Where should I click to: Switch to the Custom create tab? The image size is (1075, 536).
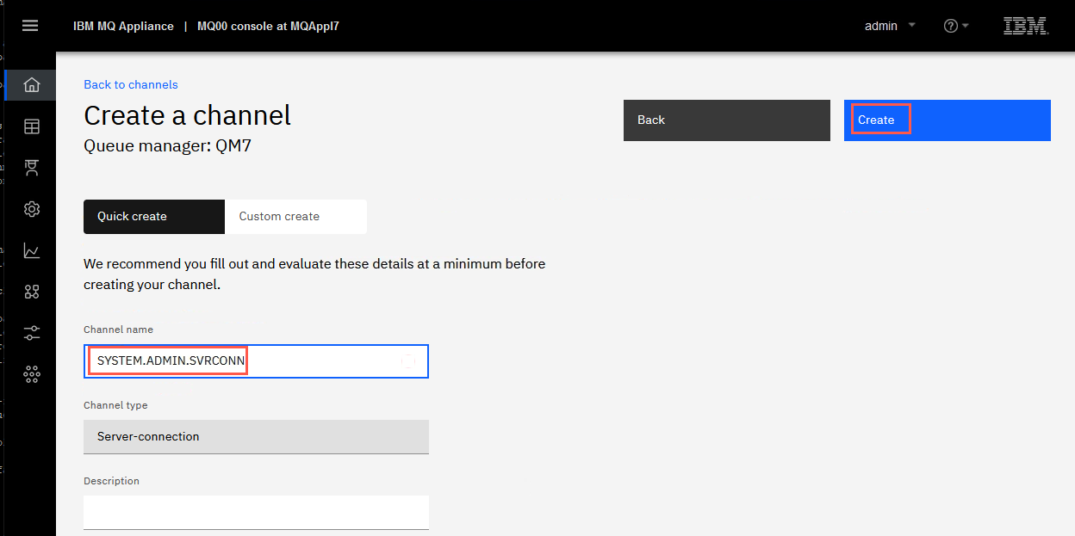click(295, 217)
